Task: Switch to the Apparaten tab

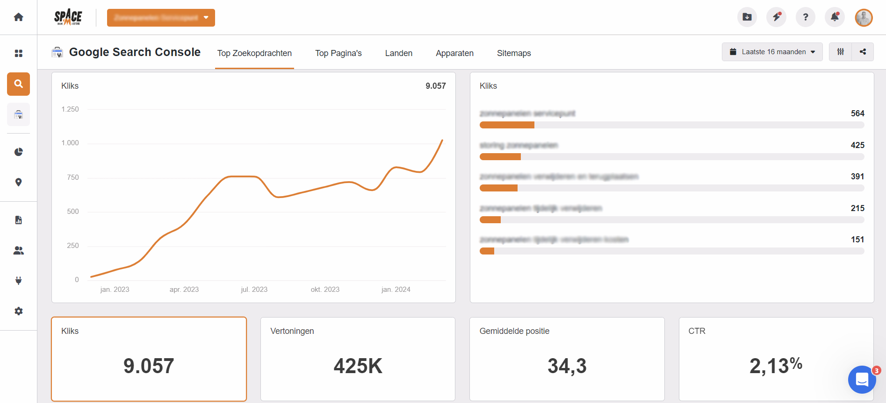Action: click(454, 53)
